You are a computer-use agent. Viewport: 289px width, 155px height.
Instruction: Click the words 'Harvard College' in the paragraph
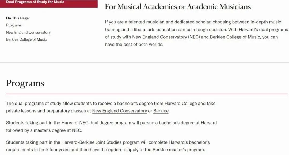pyautogui.click(x=181, y=103)
